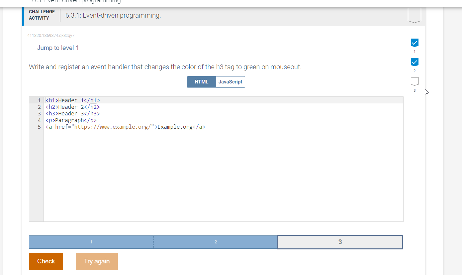Image resolution: width=462 pixels, height=275 pixels.
Task: Select level 3 progress bar segment
Action: pyautogui.click(x=340, y=242)
